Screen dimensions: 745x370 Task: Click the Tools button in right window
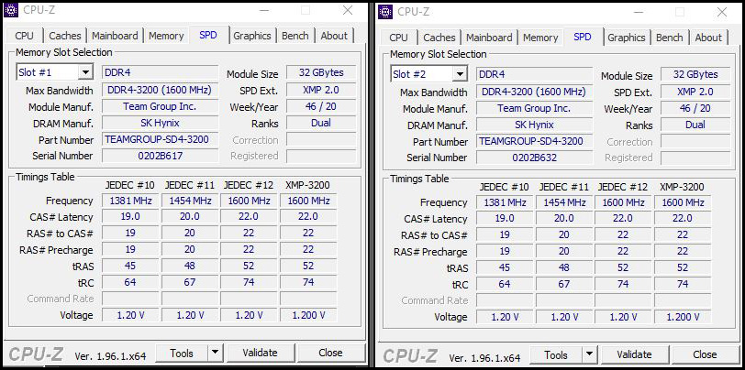556,354
